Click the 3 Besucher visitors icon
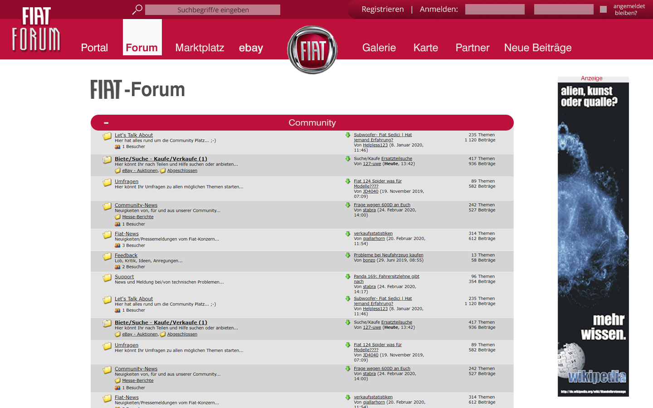Screen dimensions: 653x408 click(x=117, y=246)
